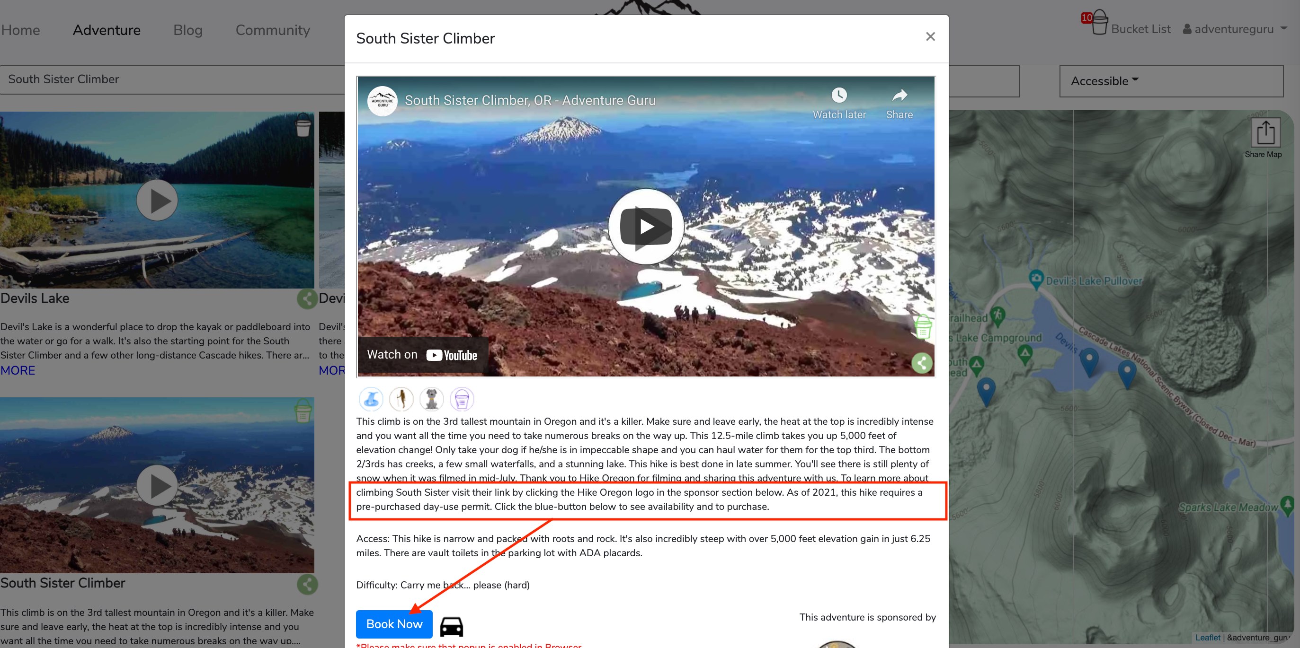Screen dimensions: 1300x648
Task: Click the green share icon on video
Action: pos(922,363)
